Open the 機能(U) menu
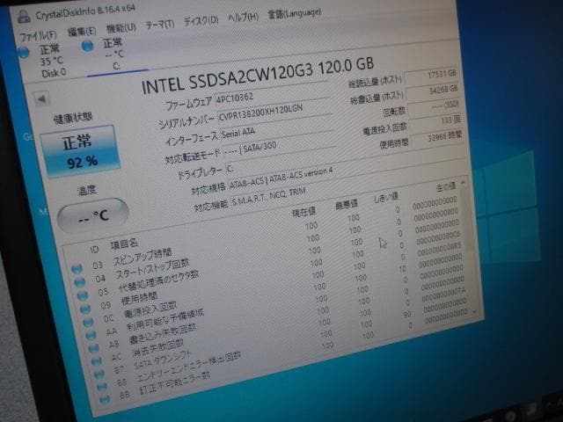This screenshot has width=563, height=422. pyautogui.click(x=121, y=28)
